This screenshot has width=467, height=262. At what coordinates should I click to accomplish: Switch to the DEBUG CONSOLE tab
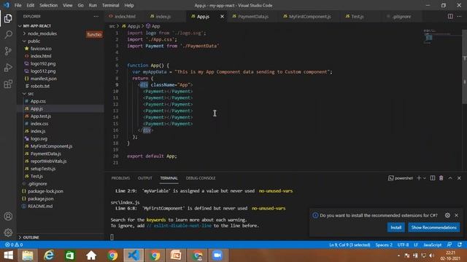point(201,178)
